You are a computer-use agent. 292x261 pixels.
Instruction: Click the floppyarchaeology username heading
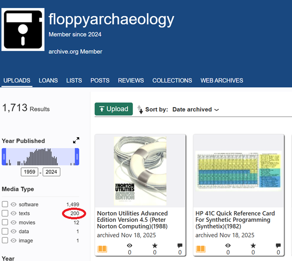111,19
